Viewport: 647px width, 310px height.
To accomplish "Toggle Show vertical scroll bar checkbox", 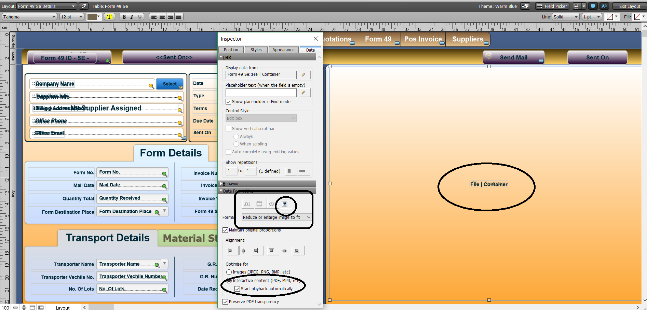I will (x=228, y=129).
